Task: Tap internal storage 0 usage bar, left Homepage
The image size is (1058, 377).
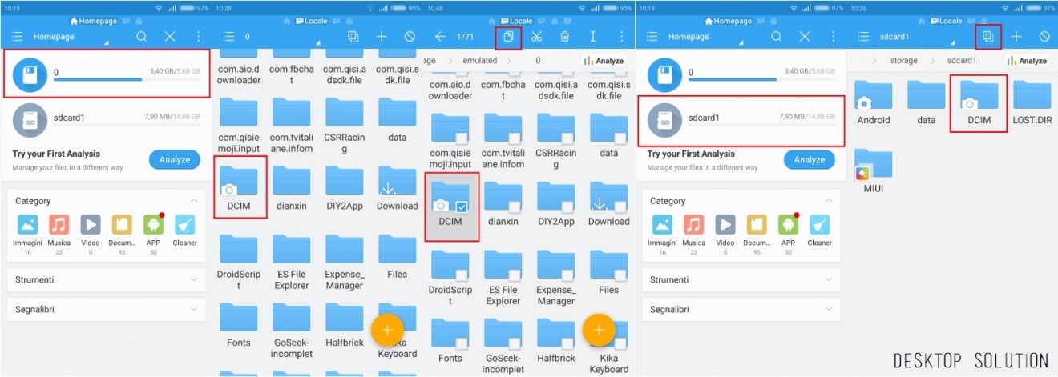Action: click(127, 79)
